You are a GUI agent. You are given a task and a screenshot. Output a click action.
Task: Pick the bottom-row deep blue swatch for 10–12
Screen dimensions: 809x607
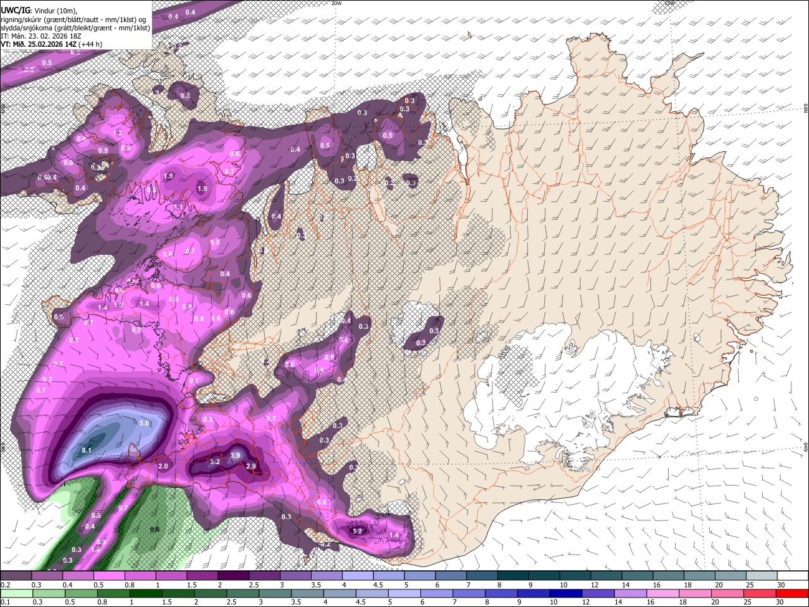tap(564, 593)
